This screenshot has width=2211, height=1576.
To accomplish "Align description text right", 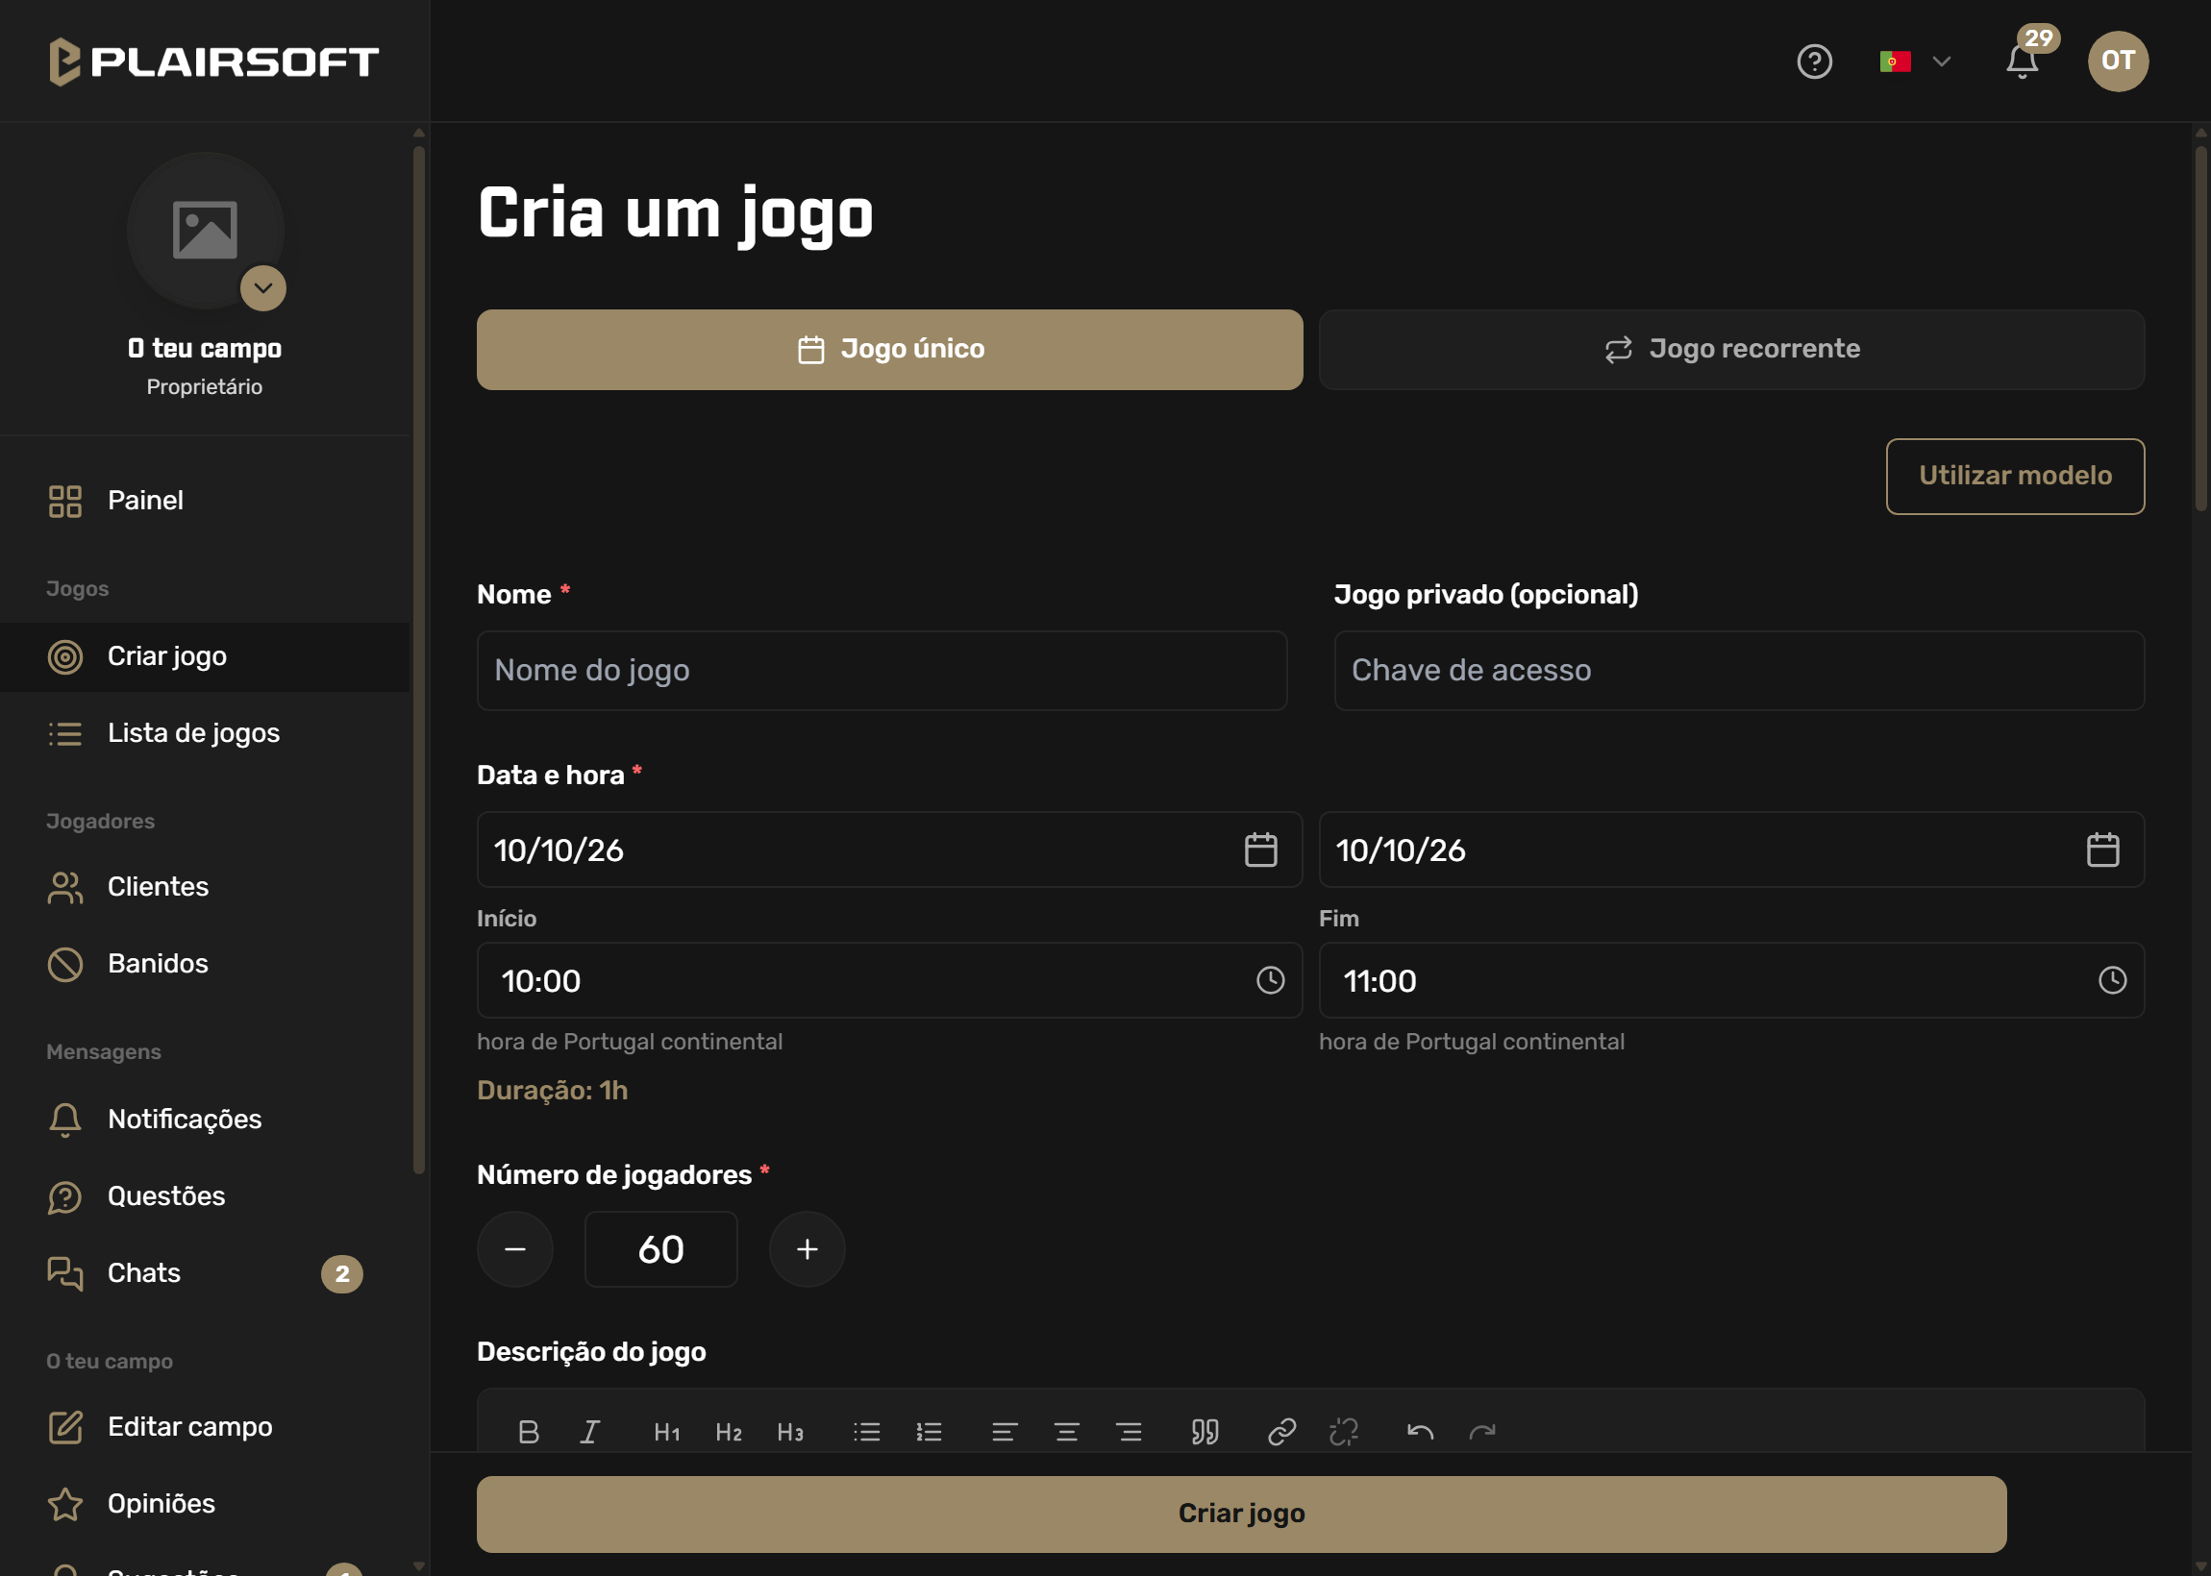I will pos(1129,1432).
